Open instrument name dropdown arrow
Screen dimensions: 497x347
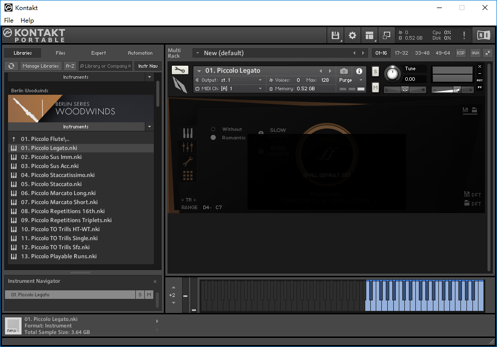pyautogui.click(x=199, y=71)
